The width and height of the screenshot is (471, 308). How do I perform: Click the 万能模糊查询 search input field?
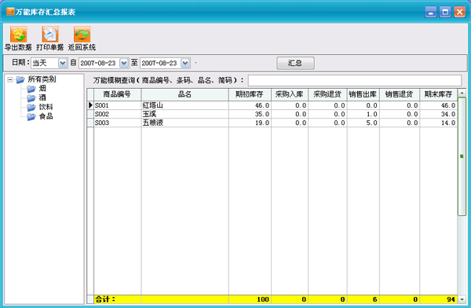[355, 80]
